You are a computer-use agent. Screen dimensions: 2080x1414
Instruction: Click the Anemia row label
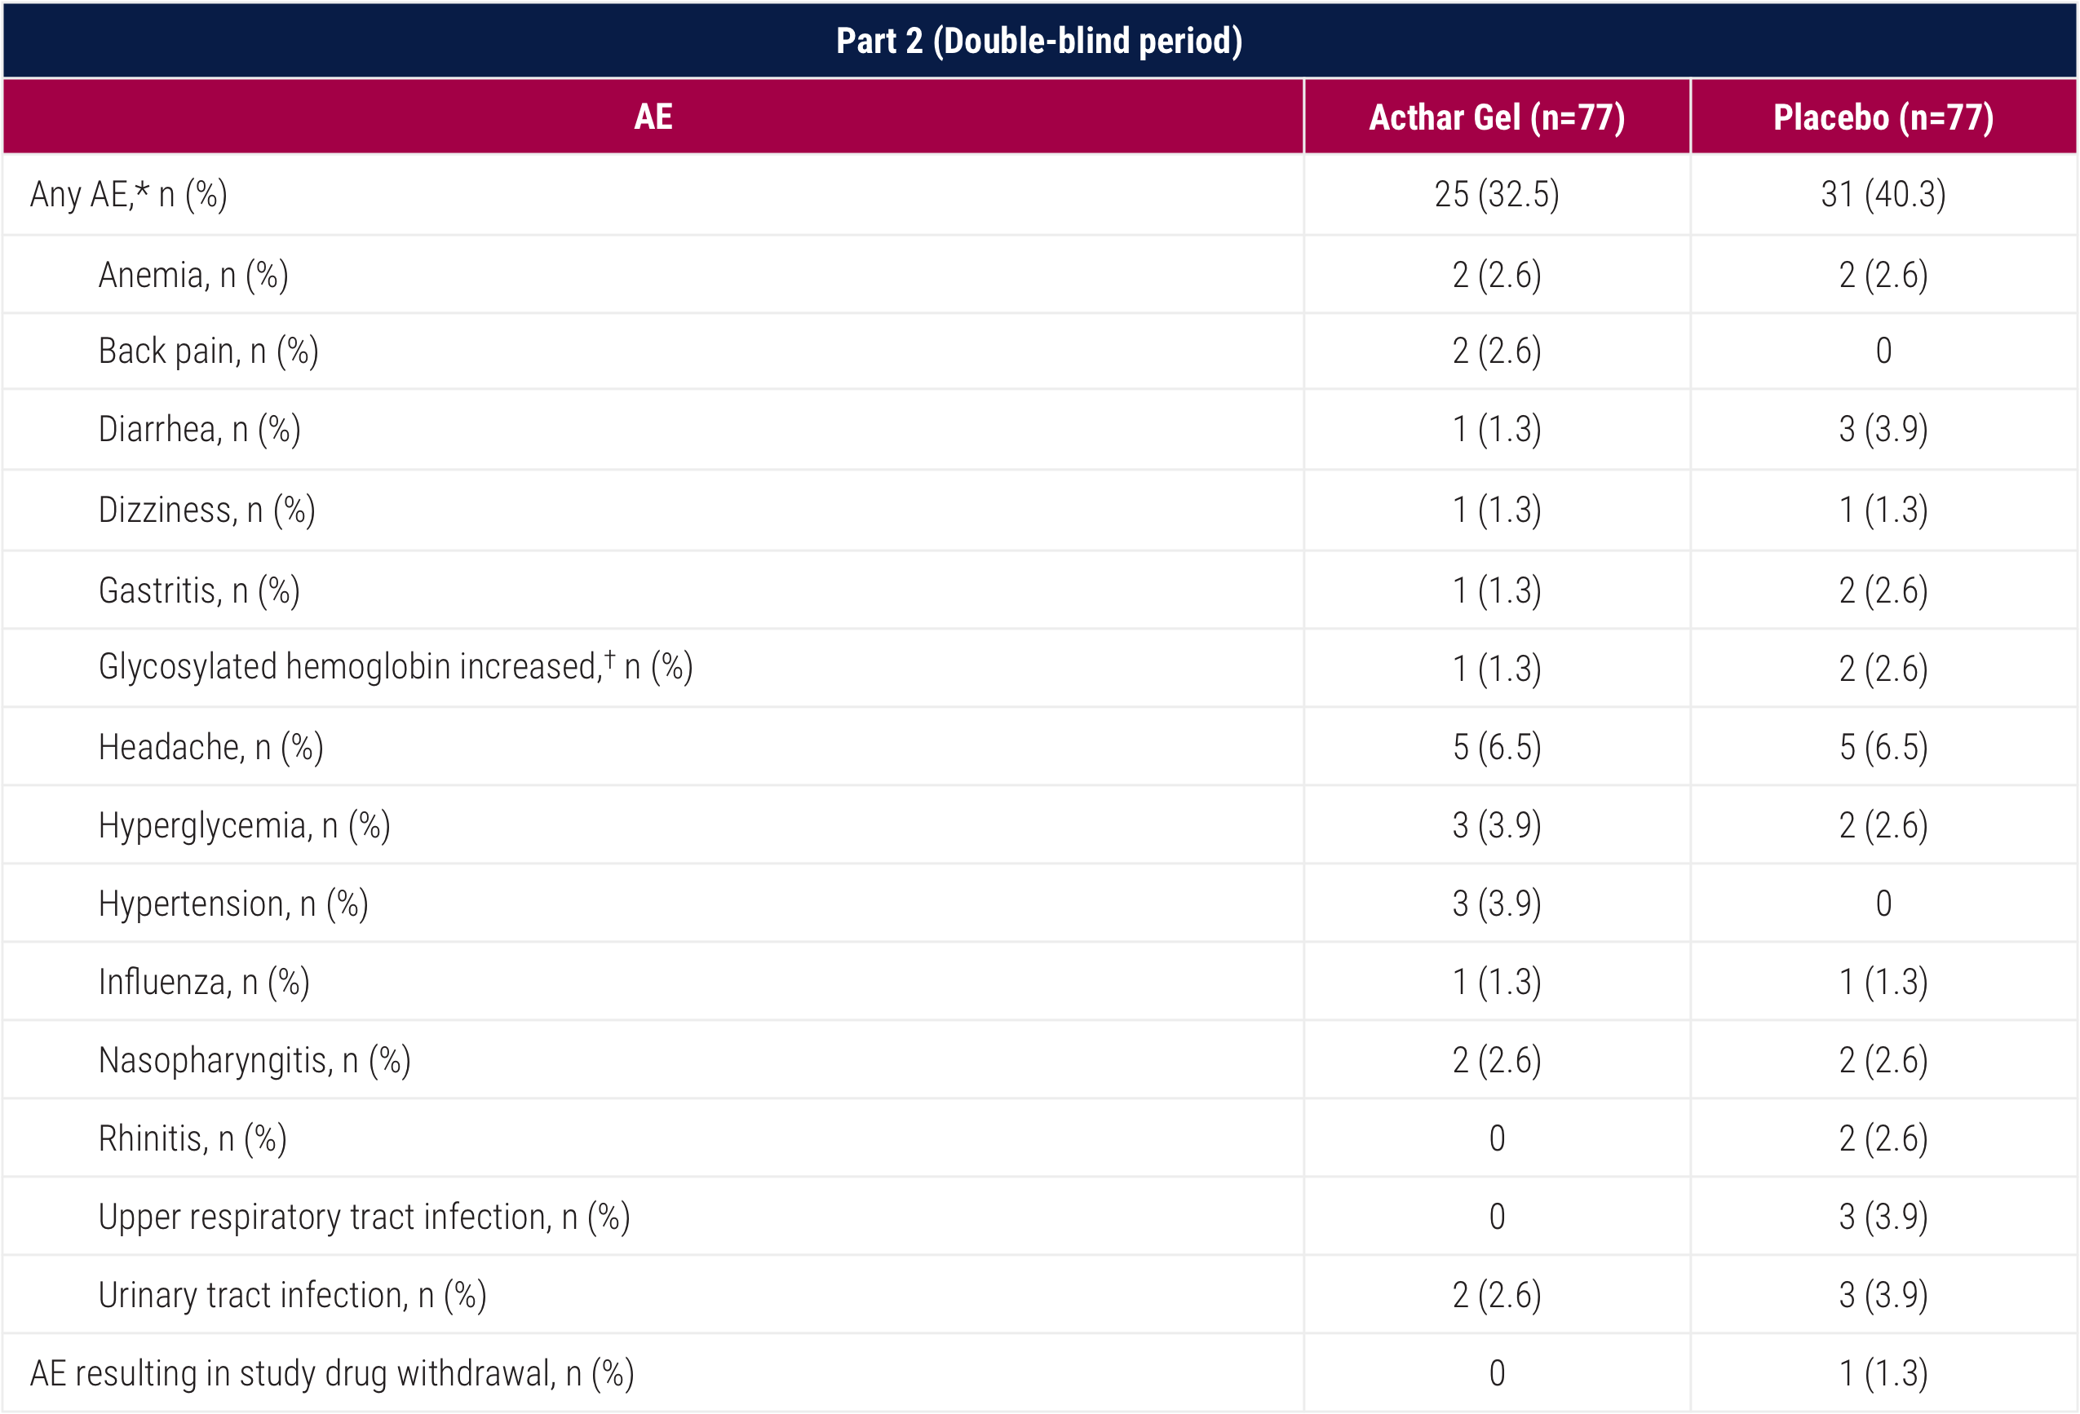pyautogui.click(x=193, y=275)
